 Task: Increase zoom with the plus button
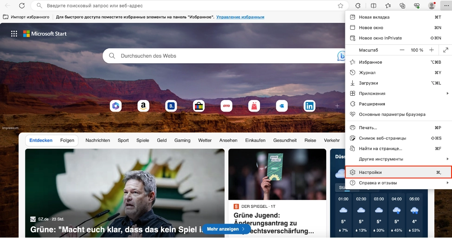[432, 50]
